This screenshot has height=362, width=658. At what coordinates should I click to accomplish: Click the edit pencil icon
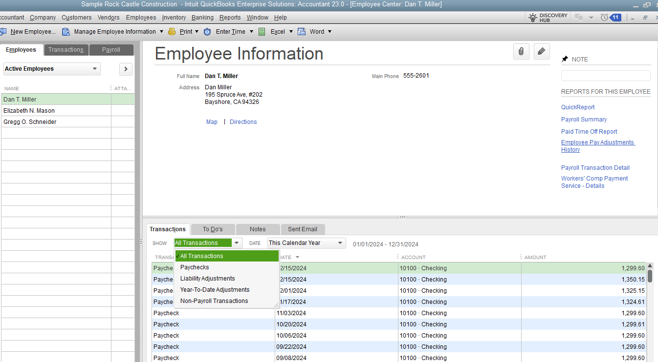[x=542, y=51]
